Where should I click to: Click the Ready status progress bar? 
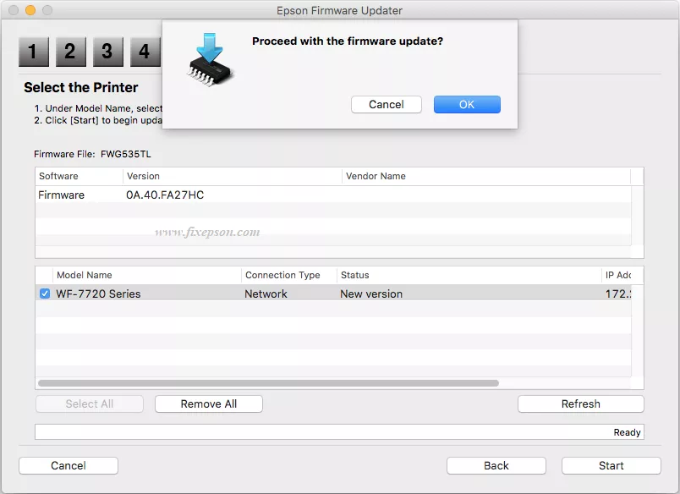tap(338, 432)
